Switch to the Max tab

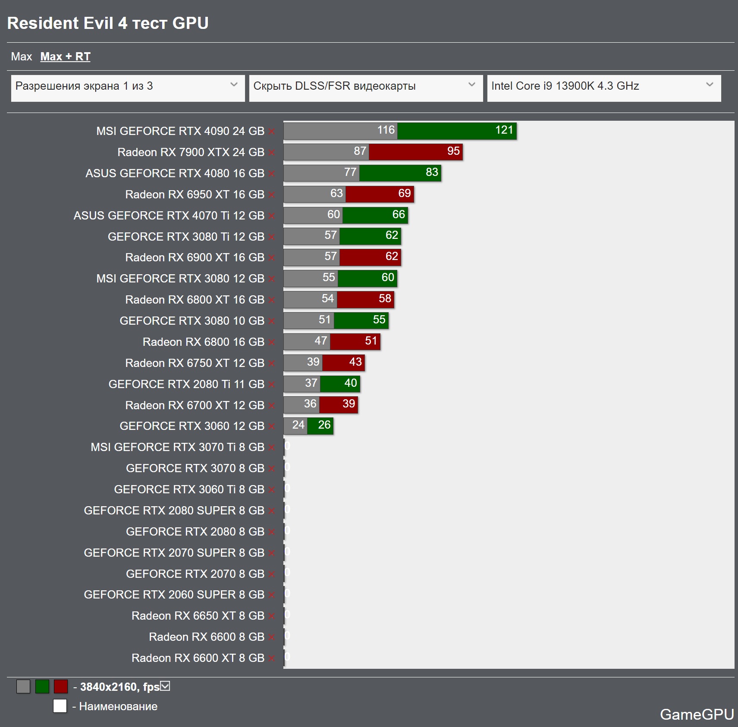coord(22,56)
